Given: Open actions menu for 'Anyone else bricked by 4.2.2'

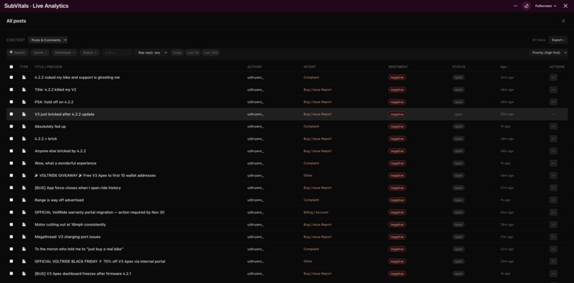Looking at the screenshot, I should pos(553,151).
